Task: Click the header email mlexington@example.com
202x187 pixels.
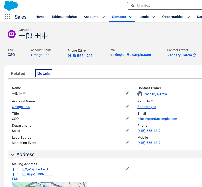Action: coord(130,55)
